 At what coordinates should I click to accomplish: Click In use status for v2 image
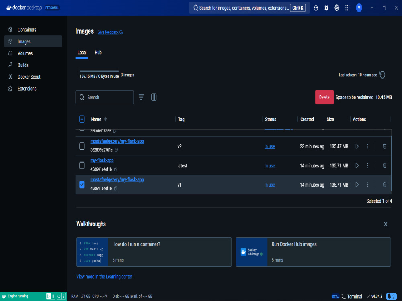click(269, 146)
